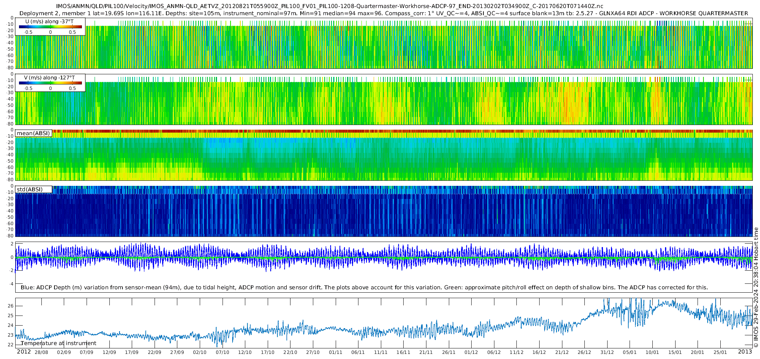
Task: Select the std(ABSI) panel label
Action: [x=34, y=189]
